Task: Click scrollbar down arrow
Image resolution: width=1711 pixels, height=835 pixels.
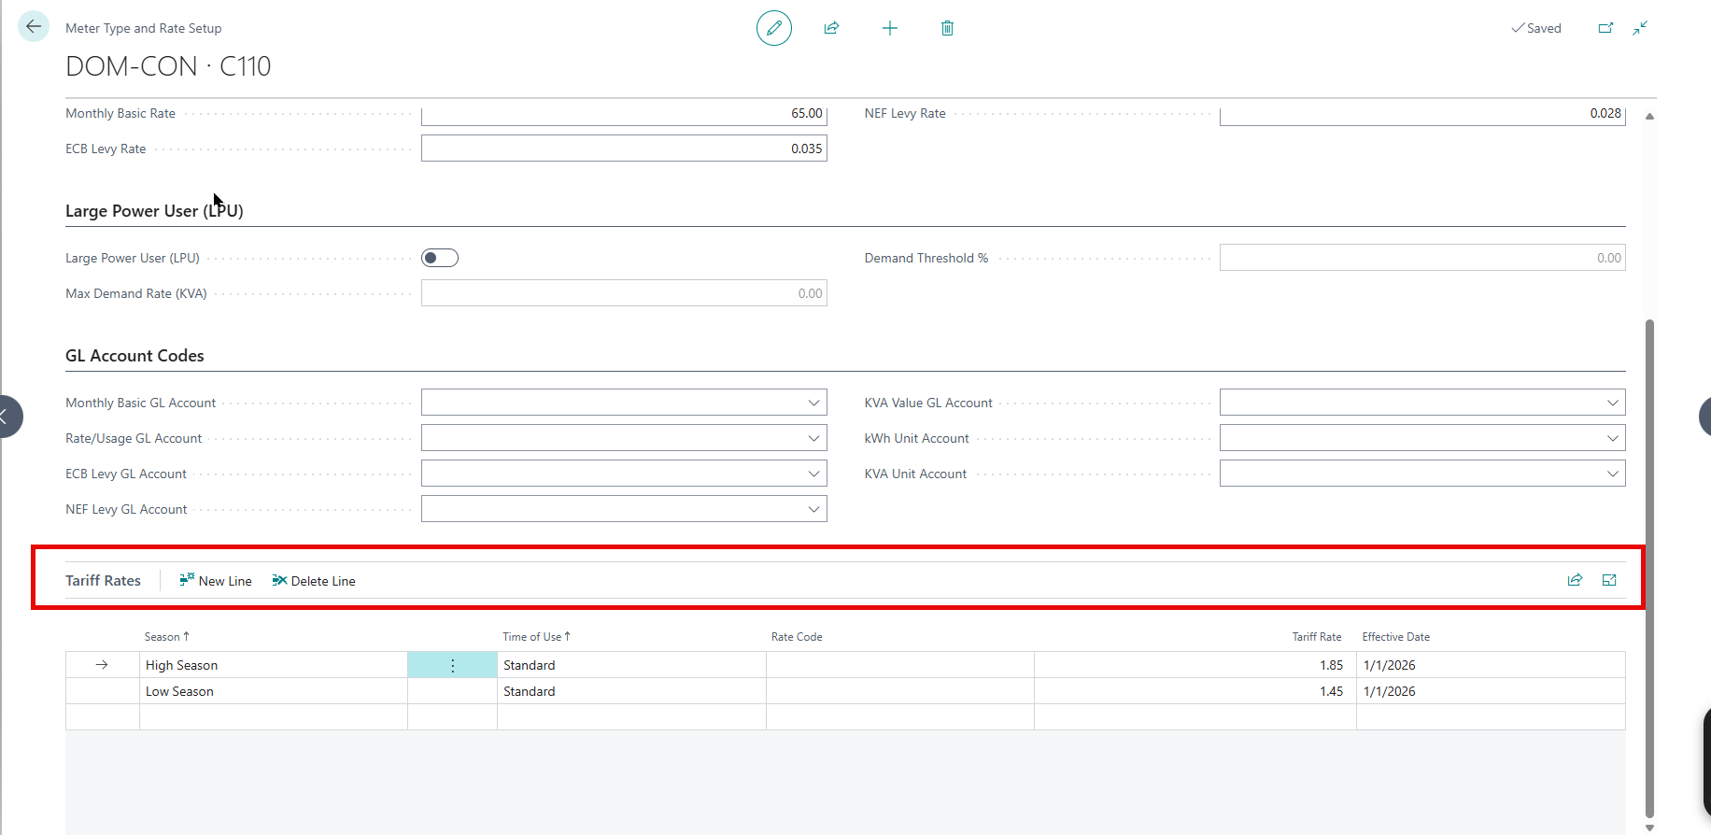Action: pos(1649,828)
